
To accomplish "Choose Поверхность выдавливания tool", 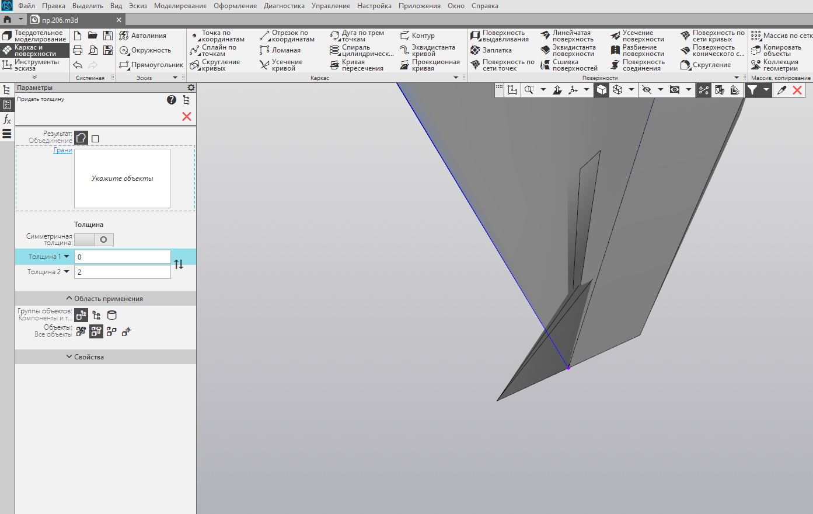I will click(500, 36).
